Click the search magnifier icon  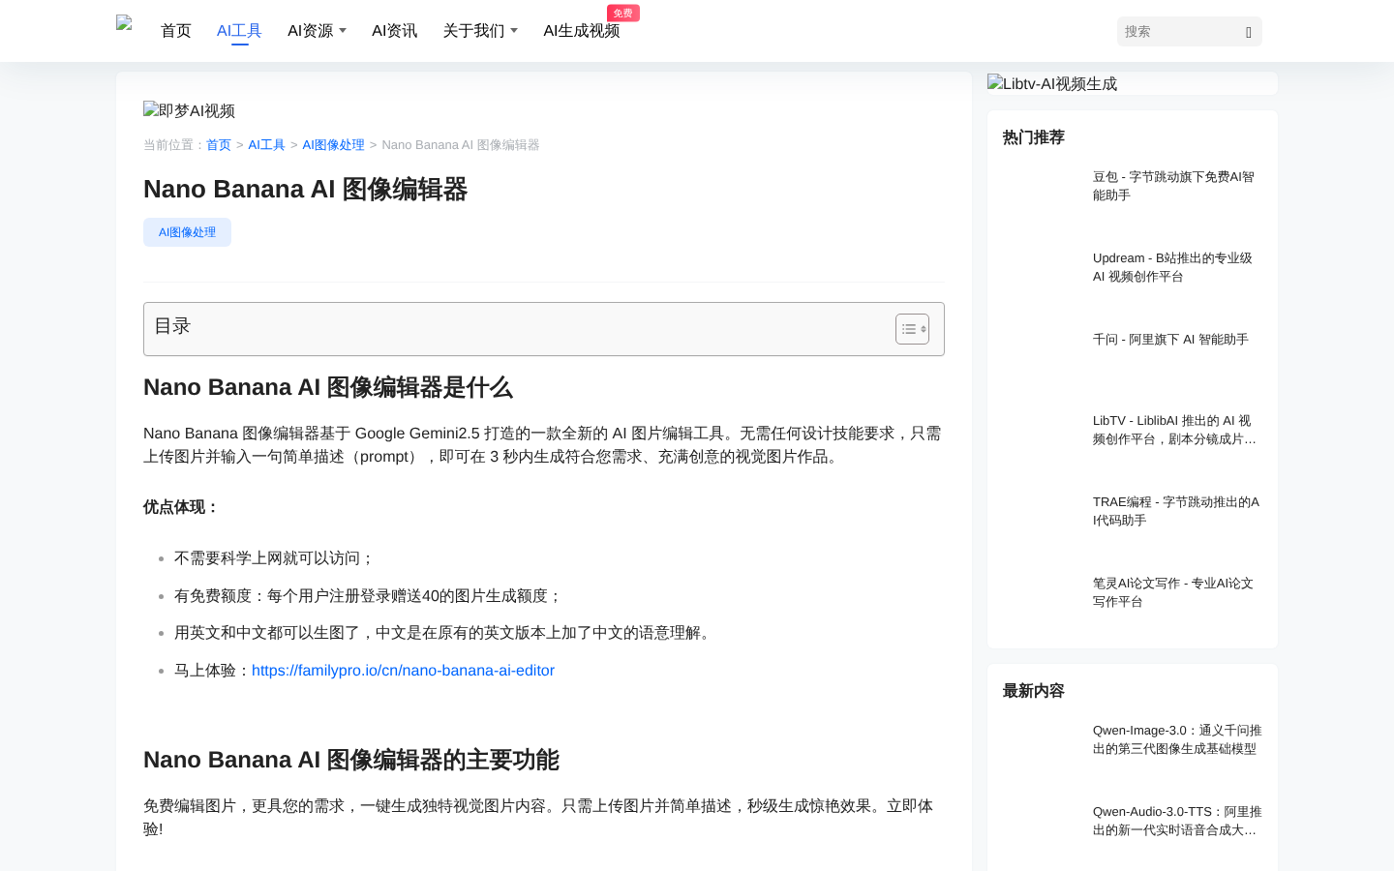(x=1249, y=32)
